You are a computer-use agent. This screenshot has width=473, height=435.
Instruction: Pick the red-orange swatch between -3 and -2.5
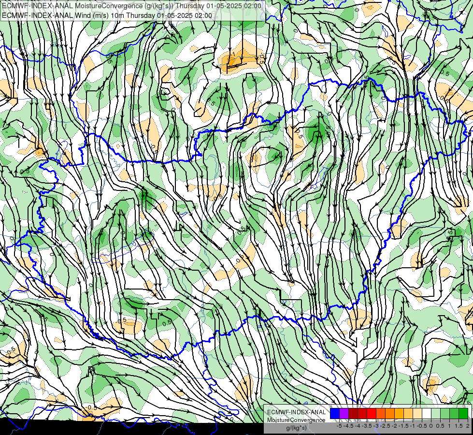[x=381, y=414]
